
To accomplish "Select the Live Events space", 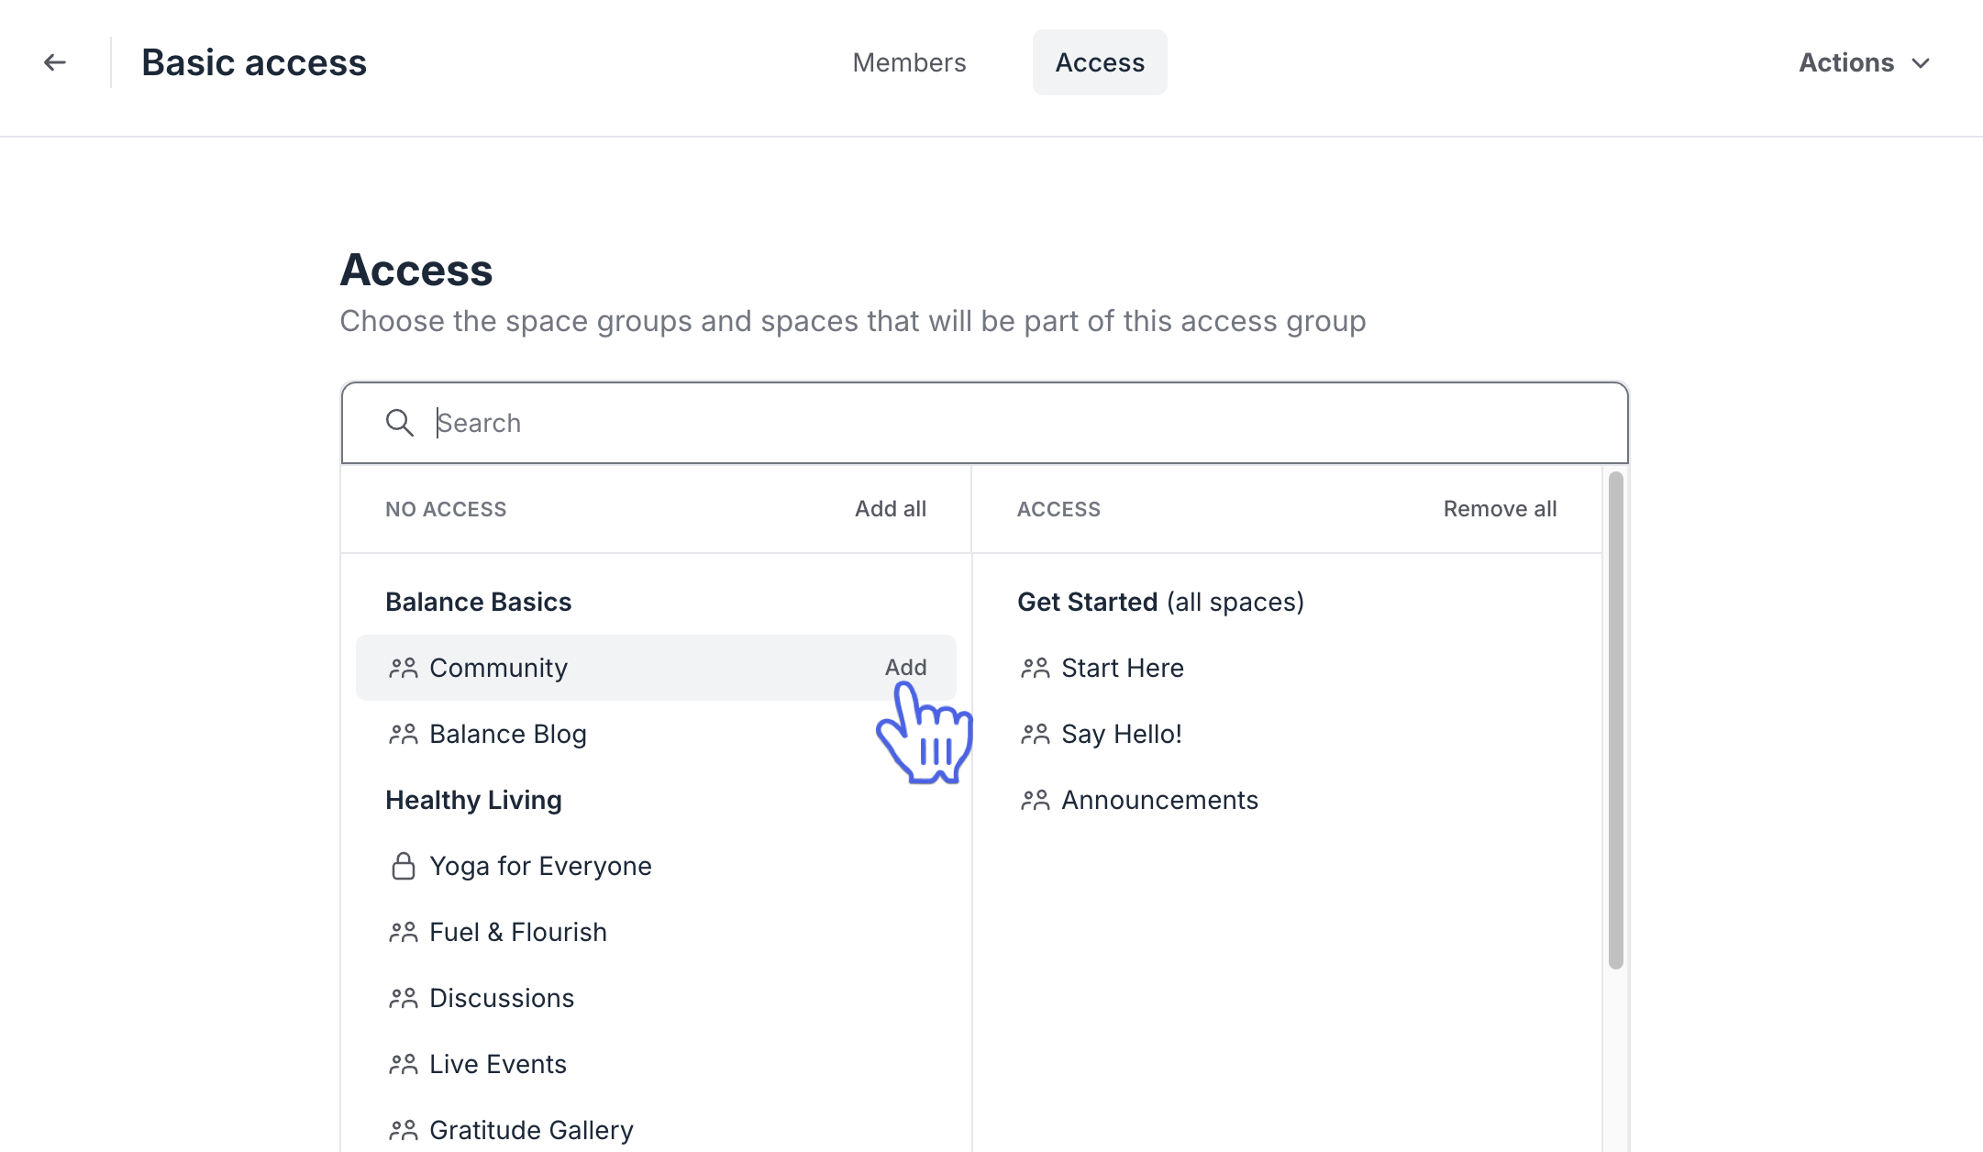I will tap(497, 1063).
